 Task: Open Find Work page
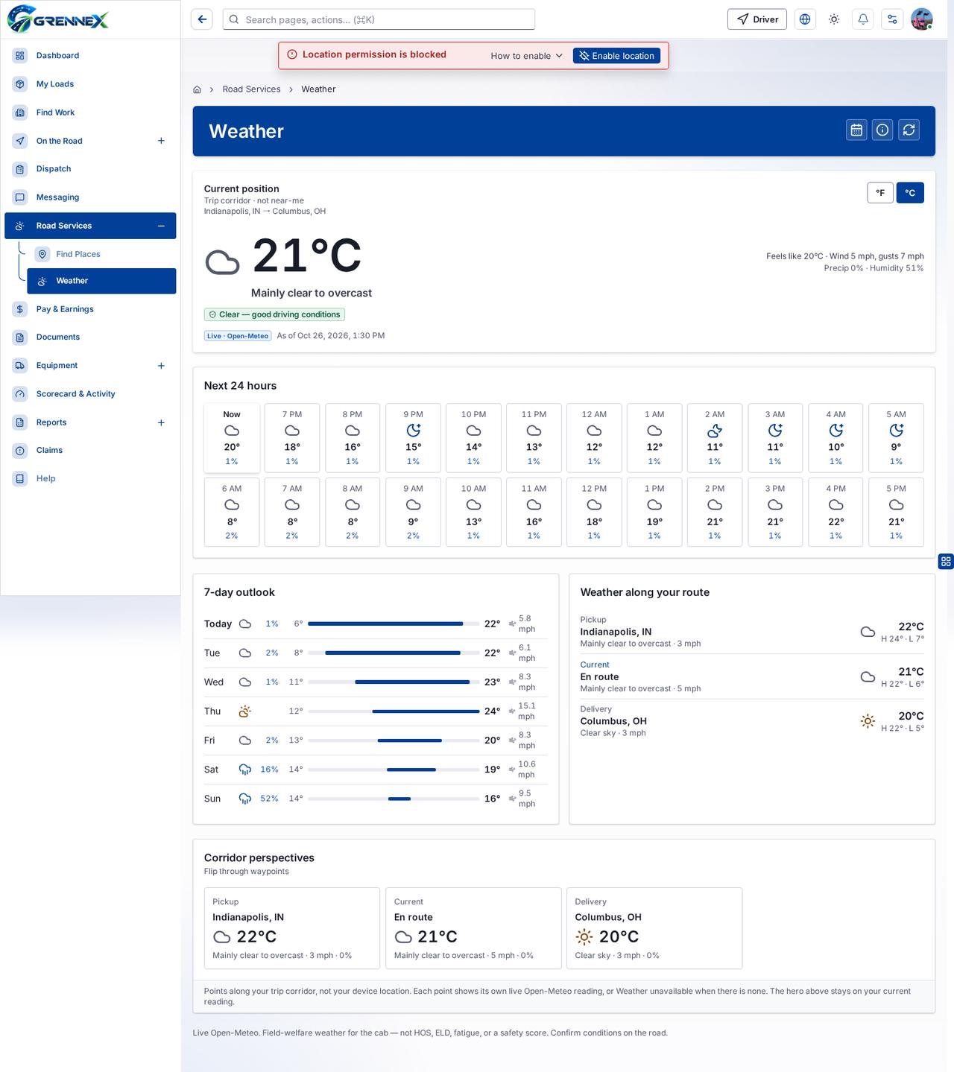(90, 112)
